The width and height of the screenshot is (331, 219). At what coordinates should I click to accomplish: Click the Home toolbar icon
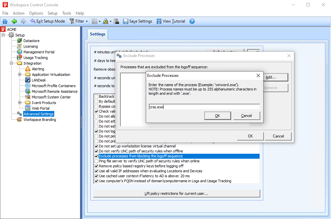point(5,21)
